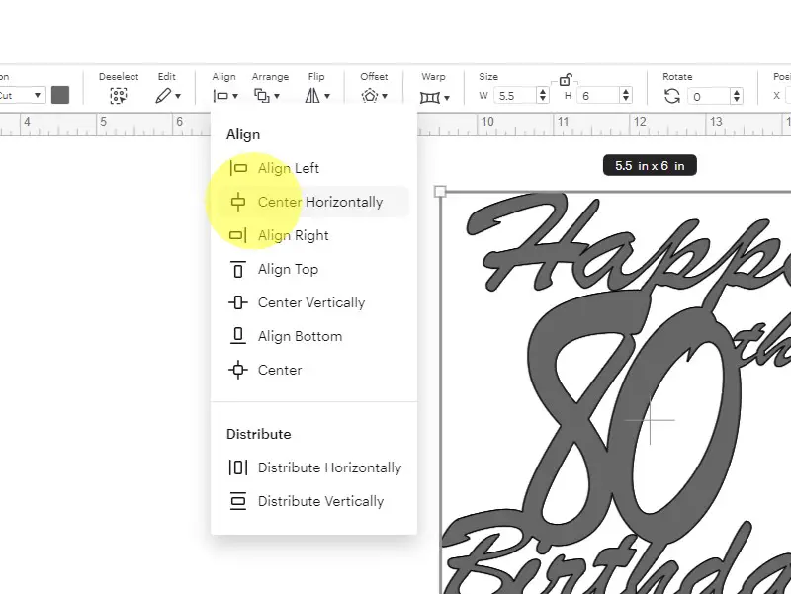Click the Distribute Vertically icon
This screenshot has width=791, height=594.
point(238,501)
